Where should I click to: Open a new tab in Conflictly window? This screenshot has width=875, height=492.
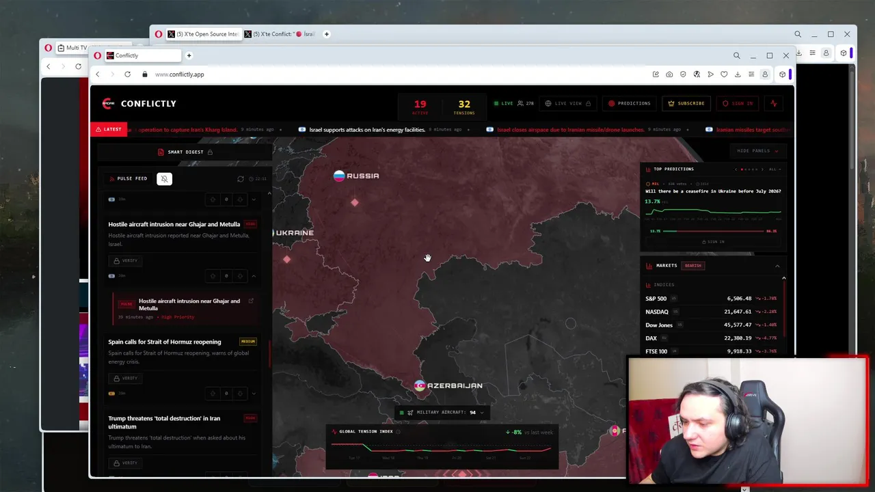[189, 55]
